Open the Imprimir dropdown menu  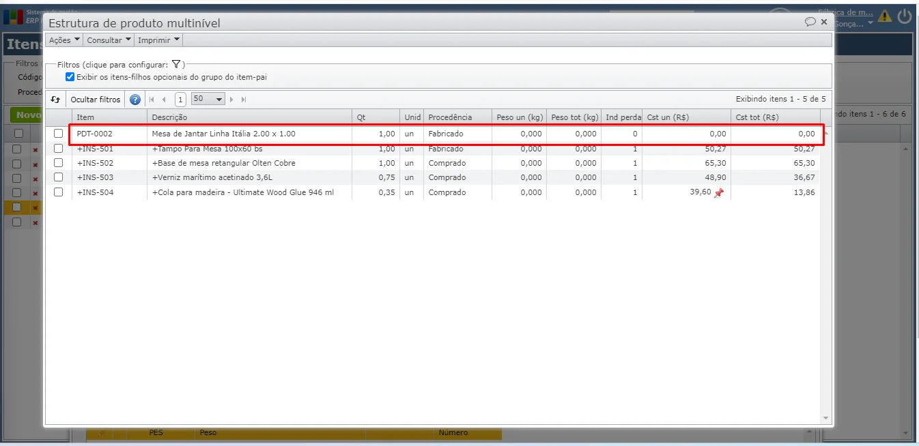[x=158, y=40]
